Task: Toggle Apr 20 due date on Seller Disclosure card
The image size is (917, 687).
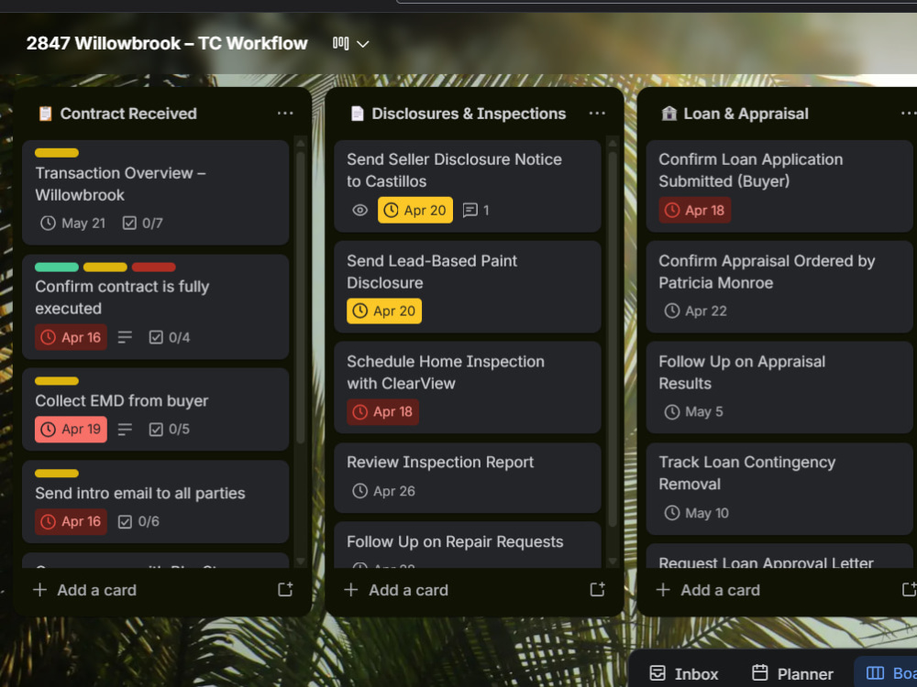Action: point(415,211)
